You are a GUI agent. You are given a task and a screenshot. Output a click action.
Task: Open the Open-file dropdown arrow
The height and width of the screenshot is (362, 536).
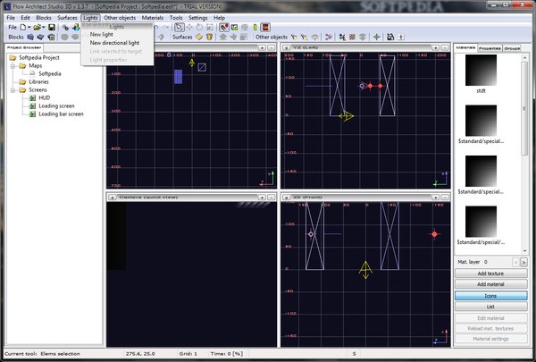tap(46, 27)
